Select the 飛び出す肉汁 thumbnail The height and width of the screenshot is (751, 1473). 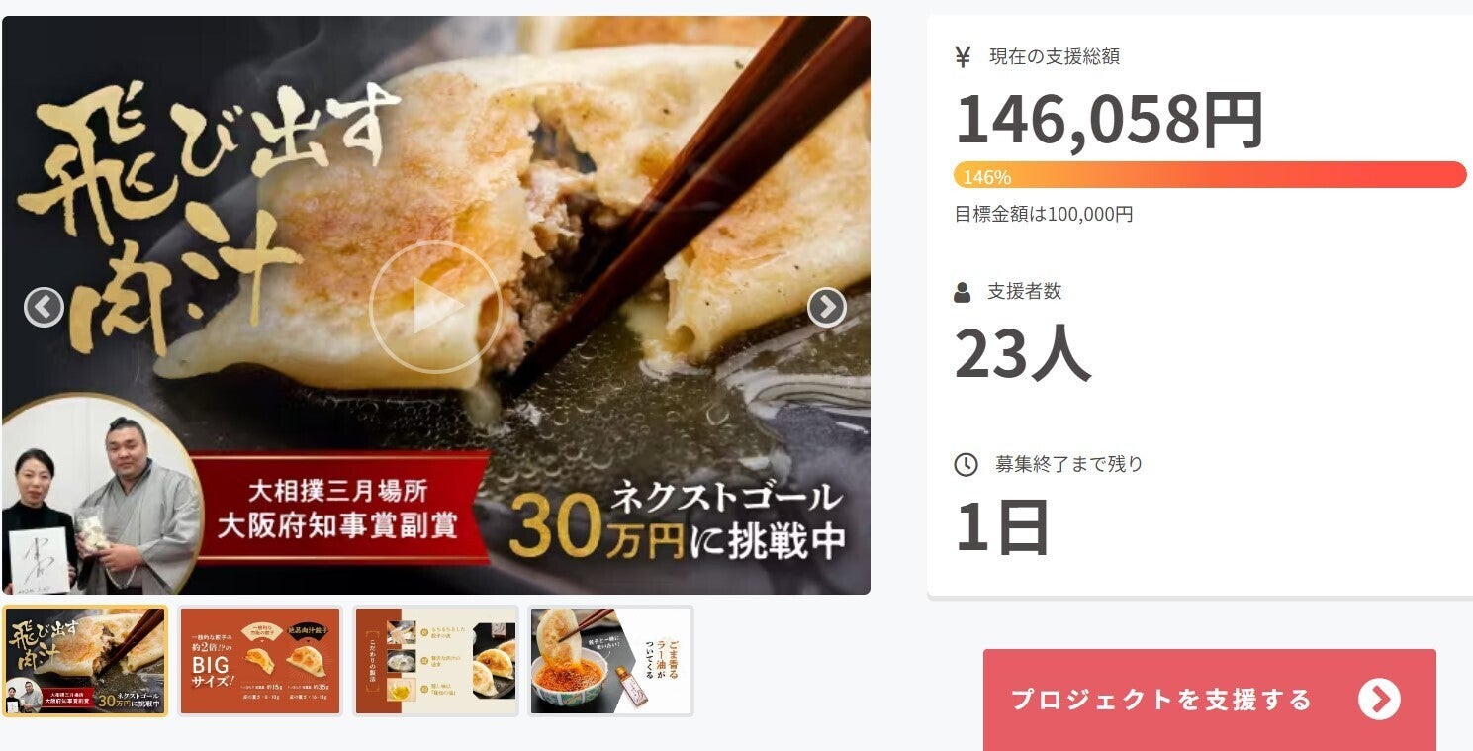click(x=85, y=661)
